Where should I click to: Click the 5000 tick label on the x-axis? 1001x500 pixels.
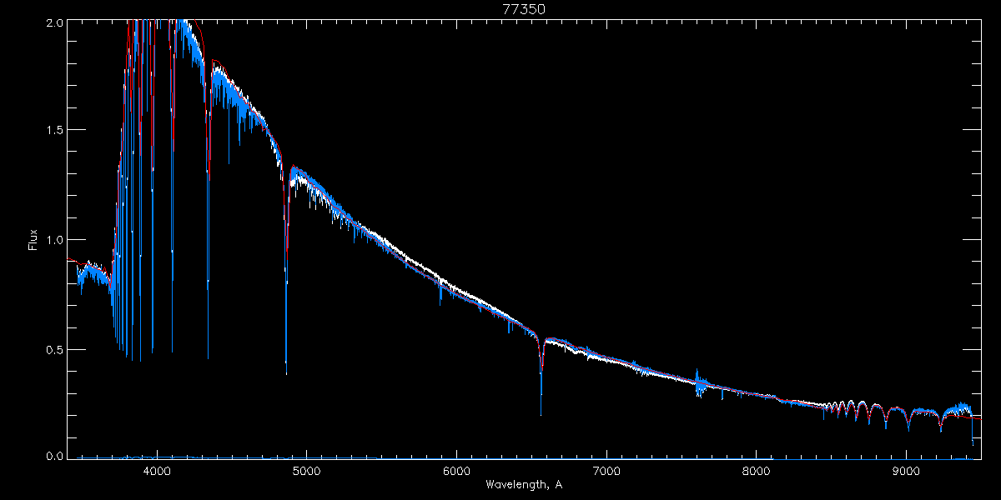307,471
